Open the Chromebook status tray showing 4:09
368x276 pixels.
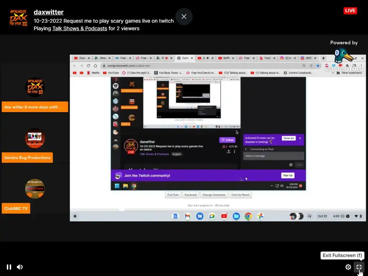point(348,216)
